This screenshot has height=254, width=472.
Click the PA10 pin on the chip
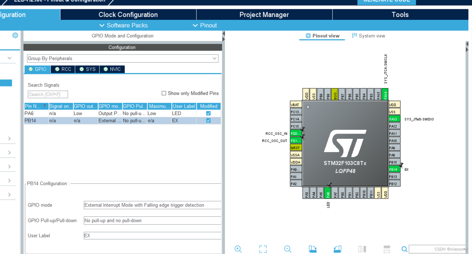(394, 141)
